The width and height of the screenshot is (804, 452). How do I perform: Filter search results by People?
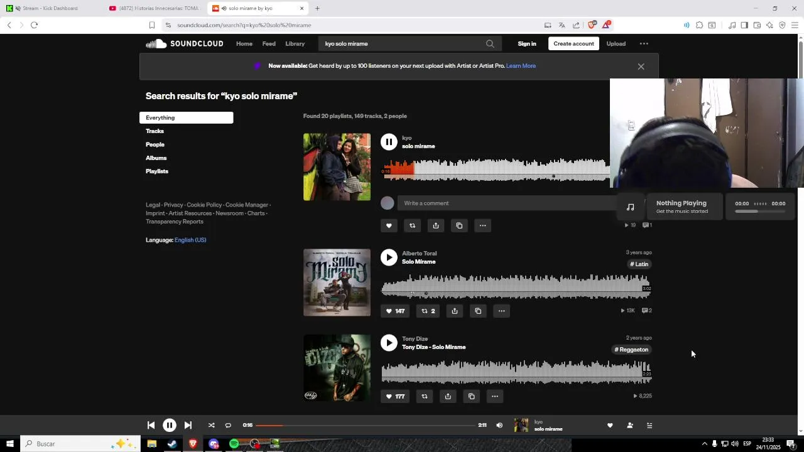(155, 144)
